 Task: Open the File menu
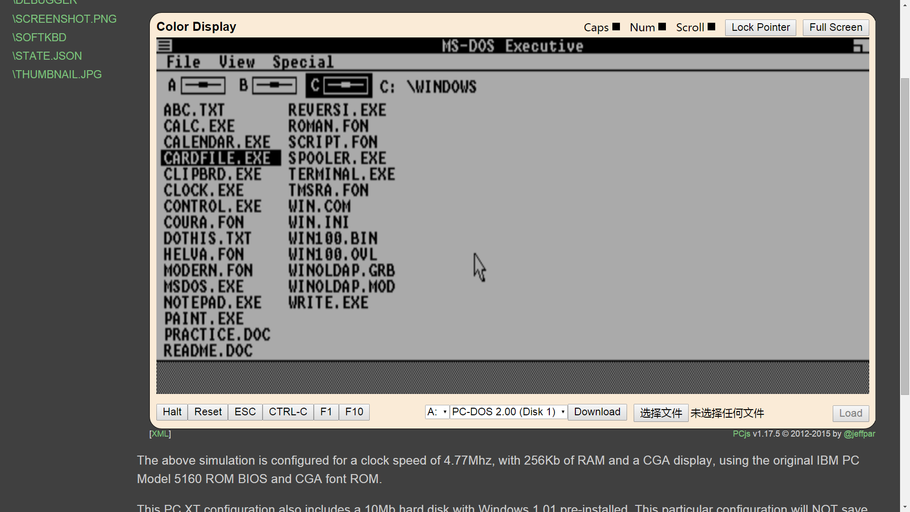(183, 62)
